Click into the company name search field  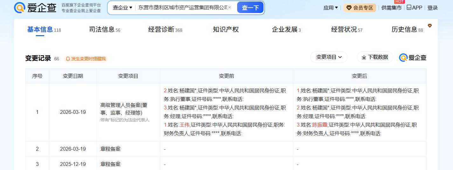tap(183, 8)
